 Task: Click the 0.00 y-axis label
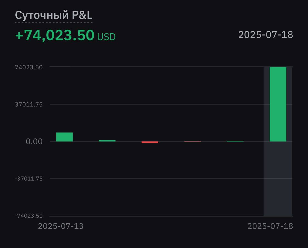pos(34,141)
